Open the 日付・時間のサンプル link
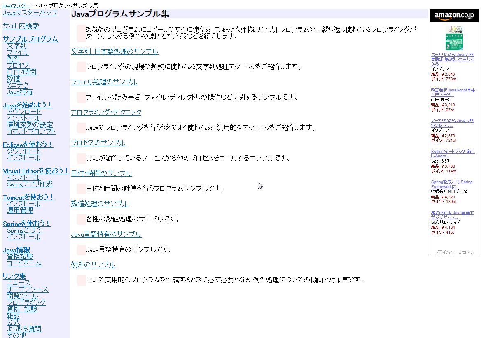 tap(102, 173)
